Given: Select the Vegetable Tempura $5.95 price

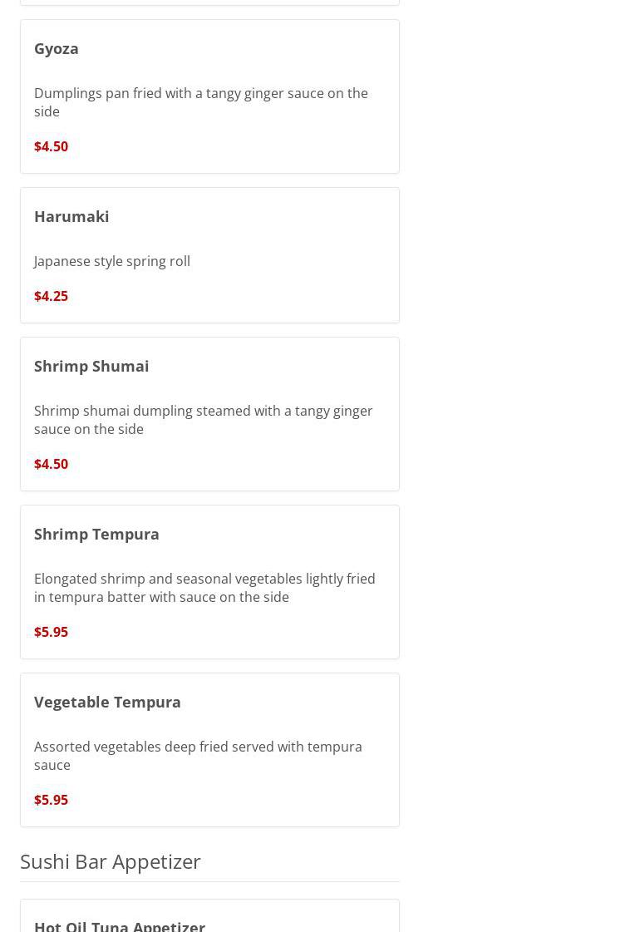Looking at the screenshot, I should coord(51,800).
